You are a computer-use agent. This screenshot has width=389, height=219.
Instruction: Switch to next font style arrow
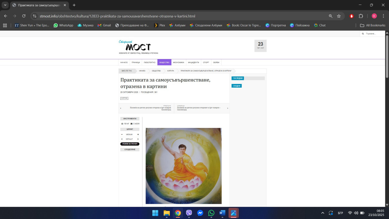(138, 139)
